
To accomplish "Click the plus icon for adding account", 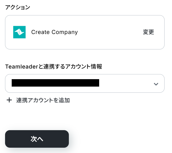I will (x=9, y=100).
